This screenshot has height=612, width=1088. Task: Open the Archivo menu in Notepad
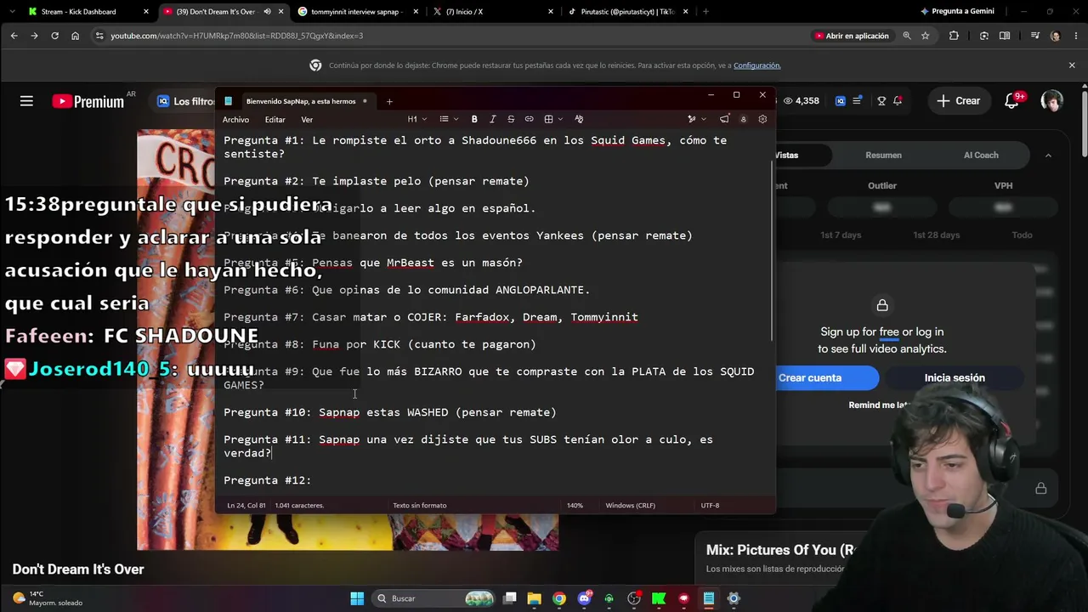pyautogui.click(x=235, y=120)
